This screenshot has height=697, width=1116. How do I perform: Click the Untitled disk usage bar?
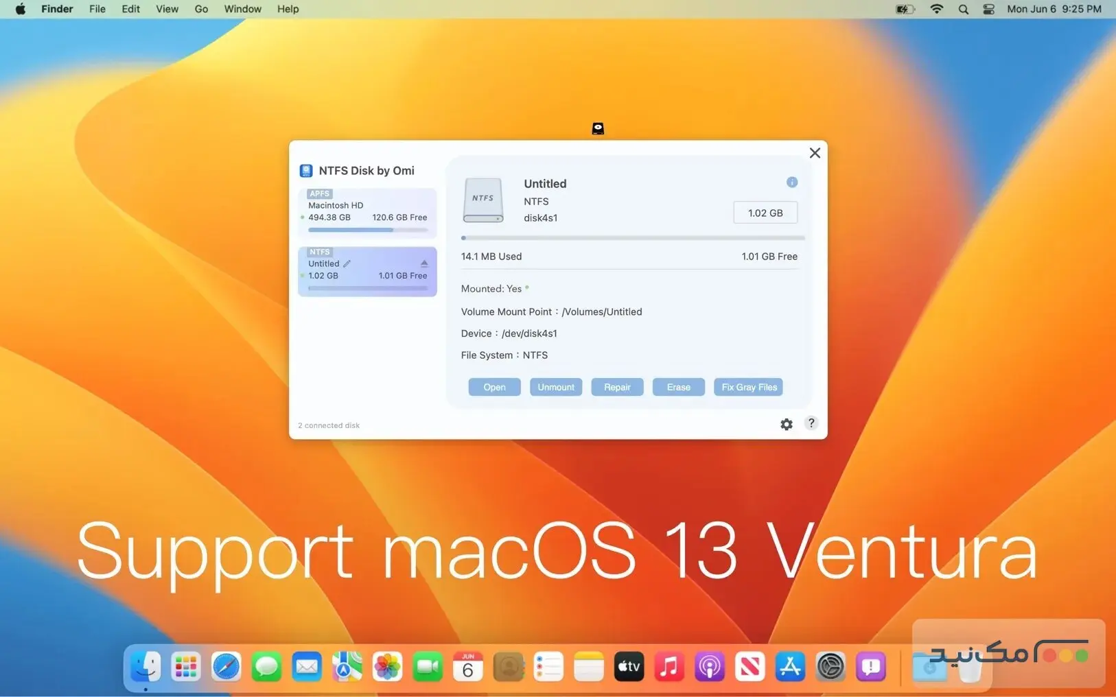[367, 287]
